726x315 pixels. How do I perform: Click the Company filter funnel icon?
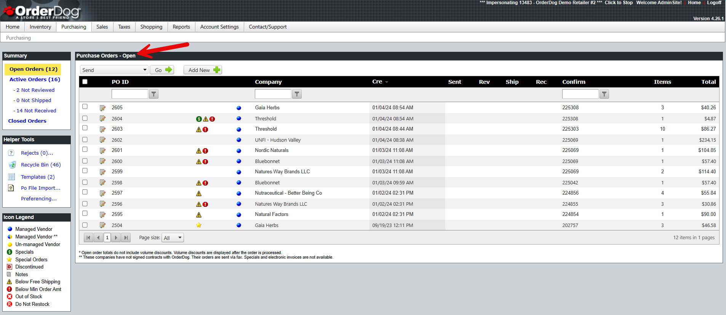[x=297, y=94]
